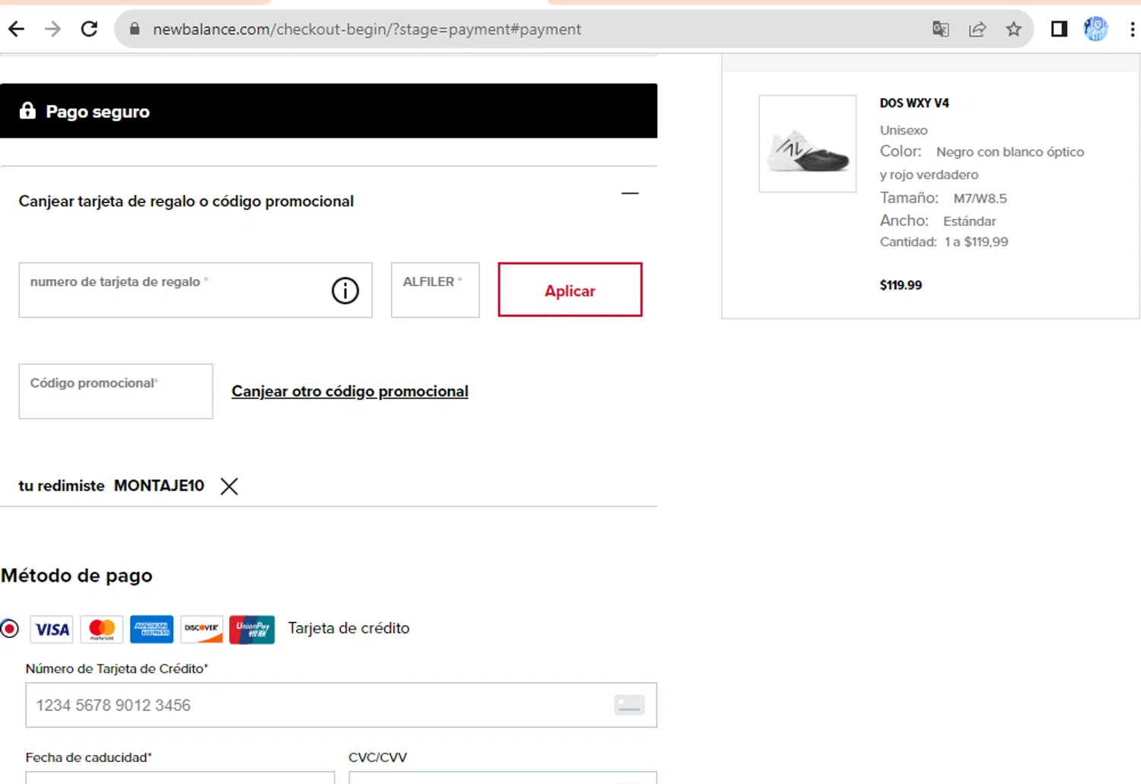The height and width of the screenshot is (784, 1141).
Task: View site security lock info
Action: click(135, 29)
